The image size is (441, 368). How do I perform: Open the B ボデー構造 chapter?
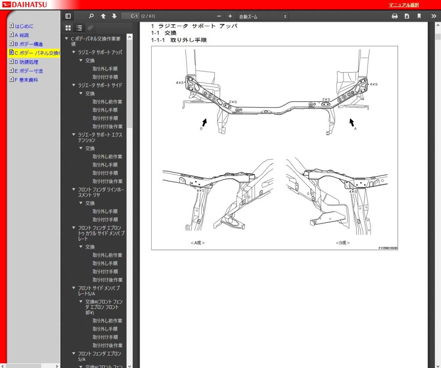28,44
